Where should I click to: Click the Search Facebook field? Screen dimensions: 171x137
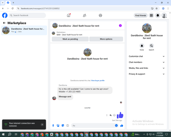coord(27,15)
